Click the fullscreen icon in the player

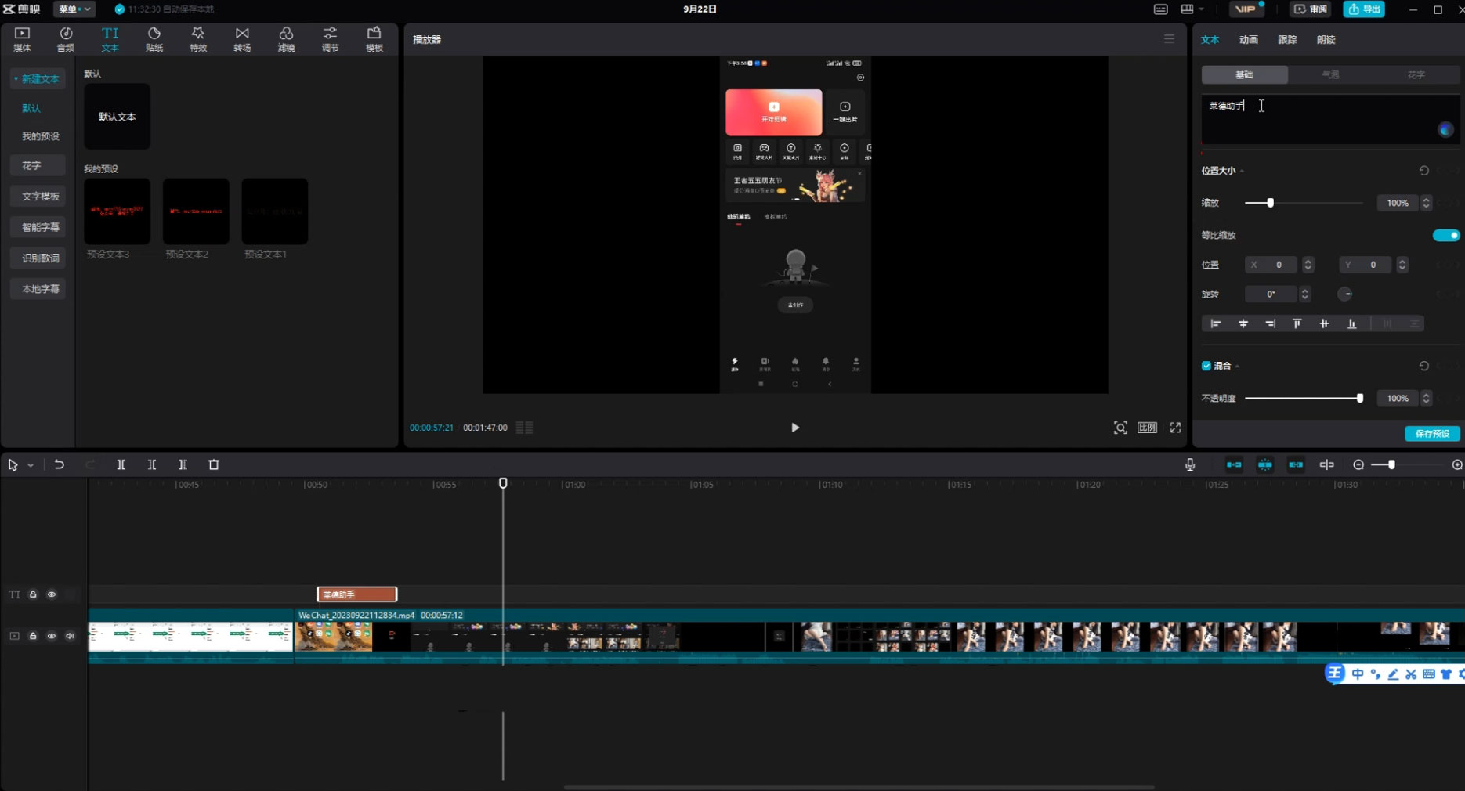pyautogui.click(x=1175, y=428)
